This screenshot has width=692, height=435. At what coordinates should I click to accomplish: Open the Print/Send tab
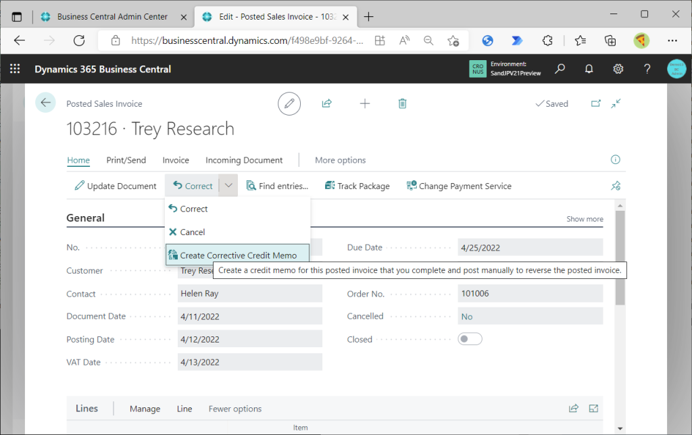click(x=126, y=160)
